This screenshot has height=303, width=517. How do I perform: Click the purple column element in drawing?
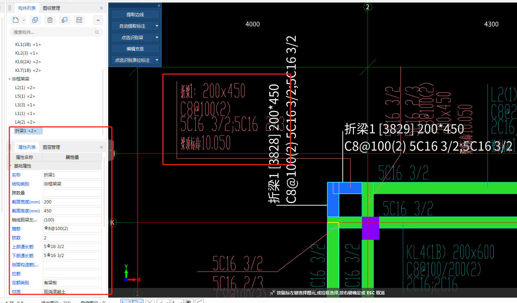coord(370,228)
